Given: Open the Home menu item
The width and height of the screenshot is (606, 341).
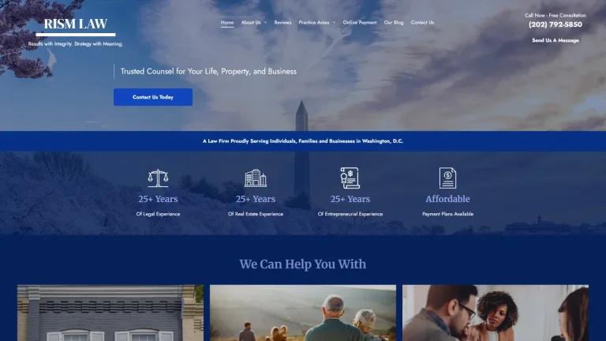Looking at the screenshot, I should [x=227, y=22].
